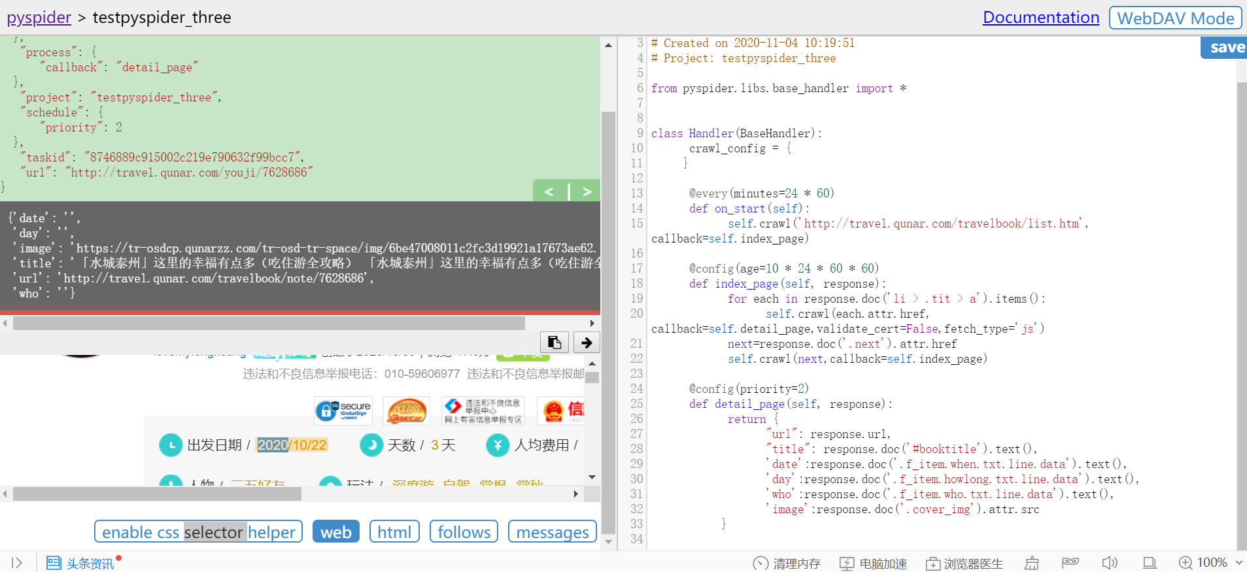Open the messages tab
The height and width of the screenshot is (572, 1247).
click(553, 532)
